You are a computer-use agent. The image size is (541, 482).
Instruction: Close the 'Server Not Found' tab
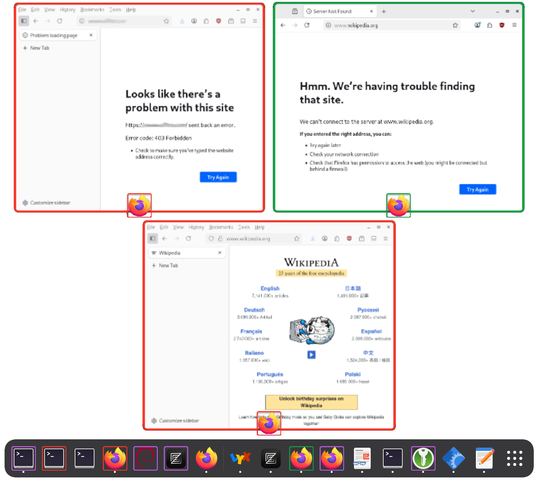[x=371, y=11]
